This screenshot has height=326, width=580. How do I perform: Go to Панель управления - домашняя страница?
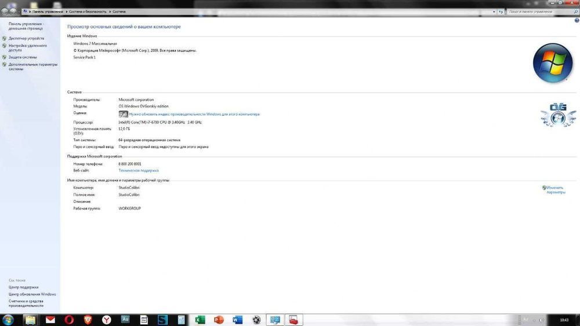pyautogui.click(x=26, y=26)
